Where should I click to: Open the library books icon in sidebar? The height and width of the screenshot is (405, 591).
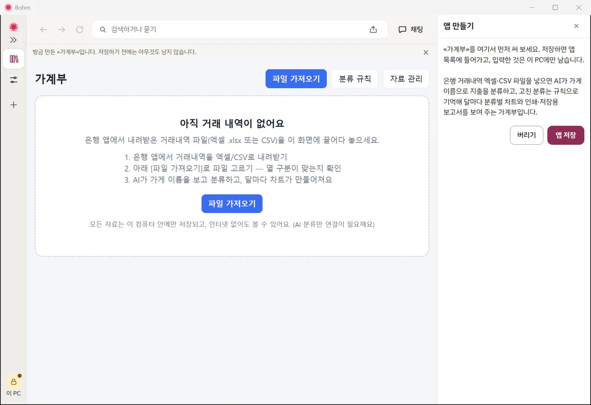[x=13, y=59]
